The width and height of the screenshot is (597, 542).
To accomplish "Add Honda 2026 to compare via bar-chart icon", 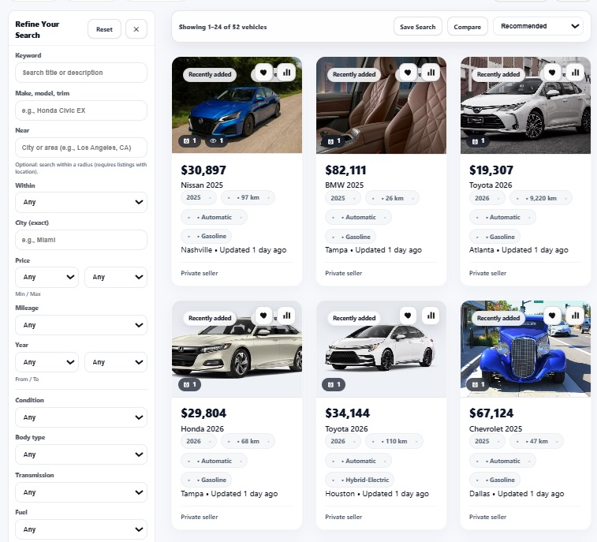I will click(x=287, y=316).
